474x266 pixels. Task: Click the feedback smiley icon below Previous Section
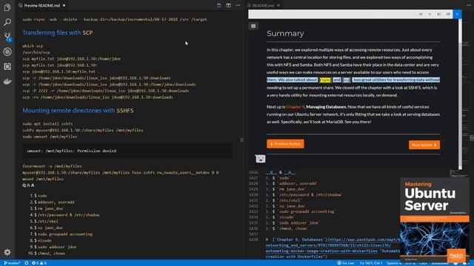pos(260,159)
